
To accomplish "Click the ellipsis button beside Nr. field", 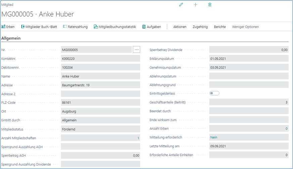I will (x=136, y=50).
